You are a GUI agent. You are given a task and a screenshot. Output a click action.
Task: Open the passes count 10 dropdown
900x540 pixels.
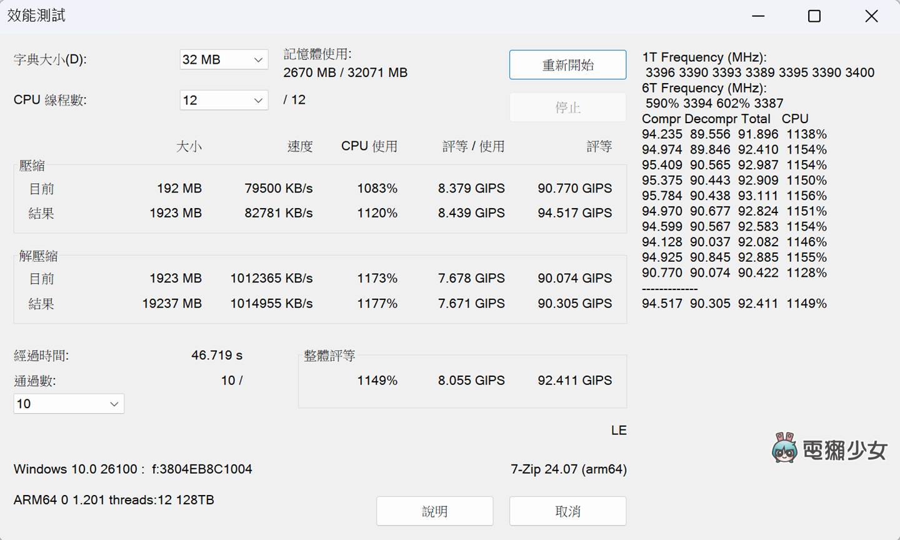point(69,404)
